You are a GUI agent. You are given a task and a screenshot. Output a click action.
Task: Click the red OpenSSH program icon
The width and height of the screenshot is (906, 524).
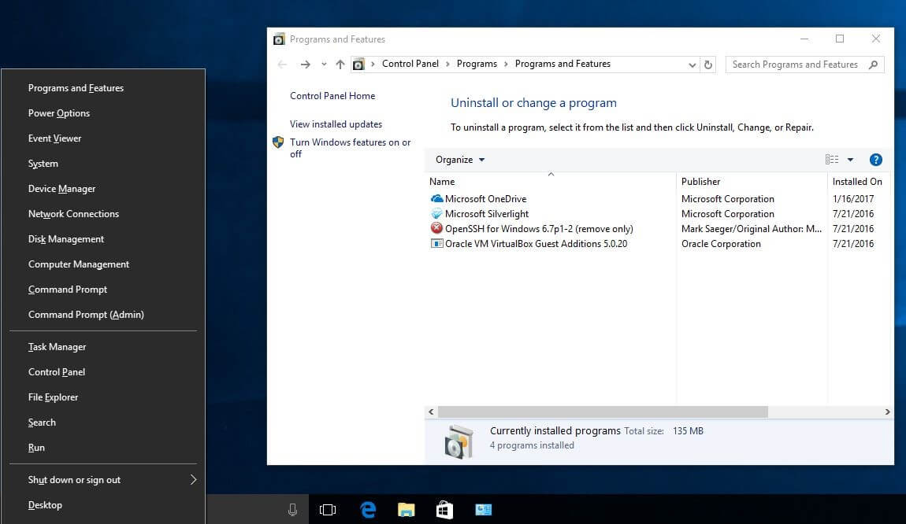pos(436,228)
